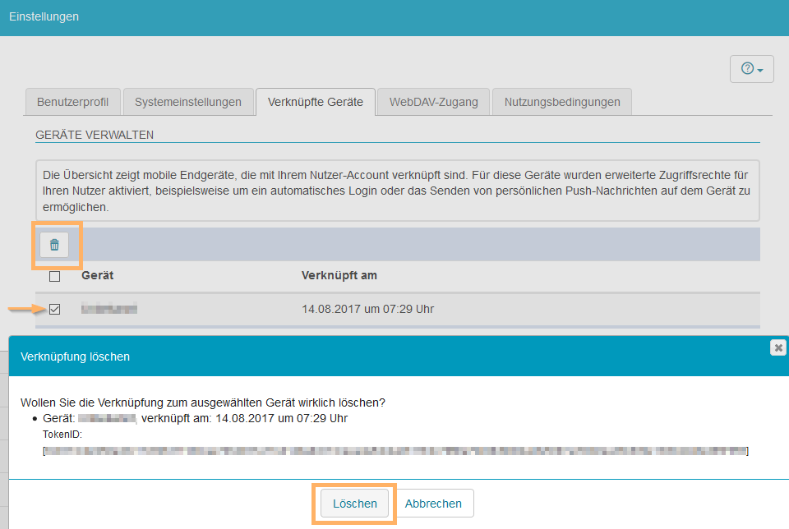Screen dimensions: 789x529
Task: Close the Verknüpfung löschen dialog with X
Action: coord(777,347)
